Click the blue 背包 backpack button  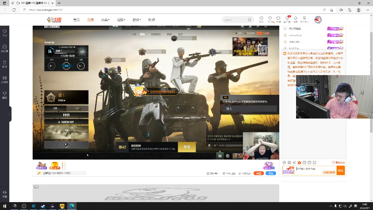(x=271, y=173)
